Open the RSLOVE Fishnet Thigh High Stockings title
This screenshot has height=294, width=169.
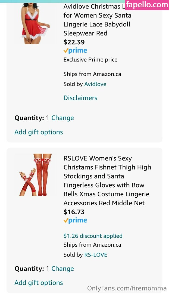click(107, 180)
